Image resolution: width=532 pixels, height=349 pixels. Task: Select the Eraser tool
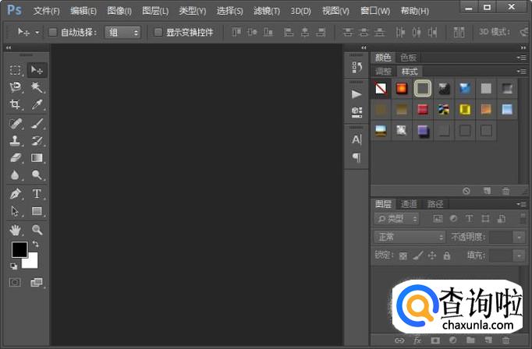pos(16,158)
